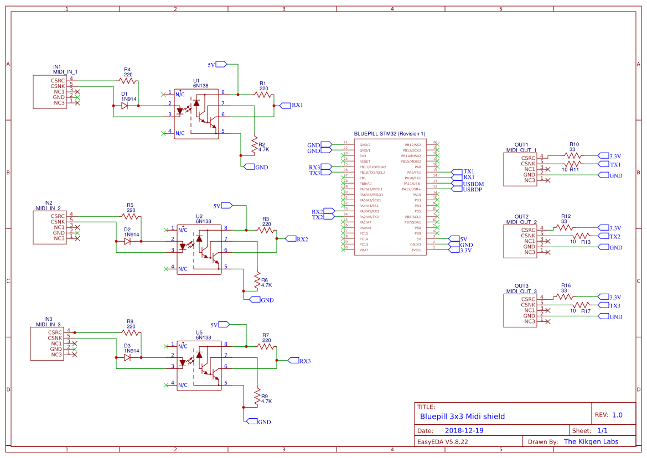
Task: Click the TX2 port on Bluepill PA2 pin
Action: pos(329,217)
